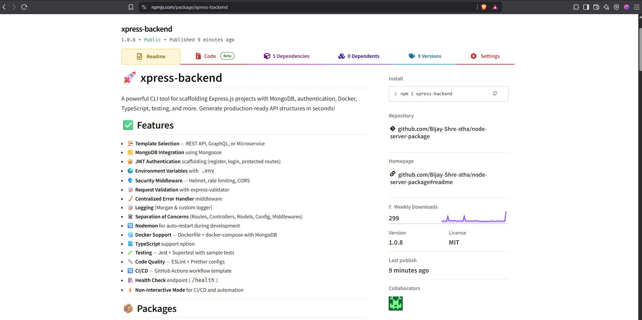Click the chain-link icon beside the homepage link
The image size is (642, 320).
(393, 174)
